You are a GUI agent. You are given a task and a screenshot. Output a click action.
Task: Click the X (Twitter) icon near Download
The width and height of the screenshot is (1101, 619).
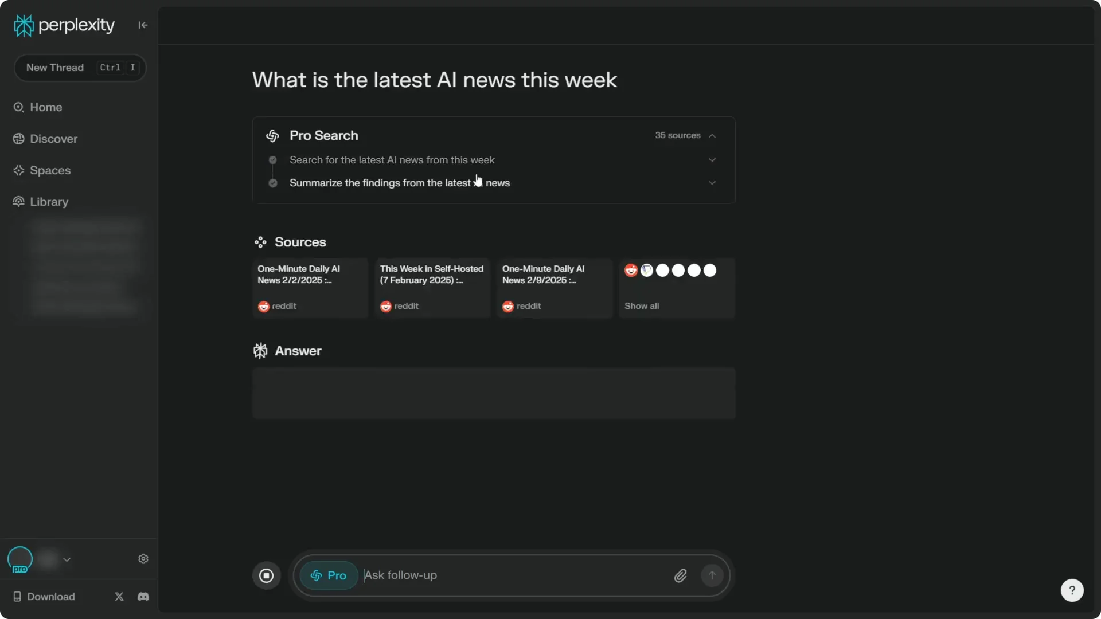(119, 596)
